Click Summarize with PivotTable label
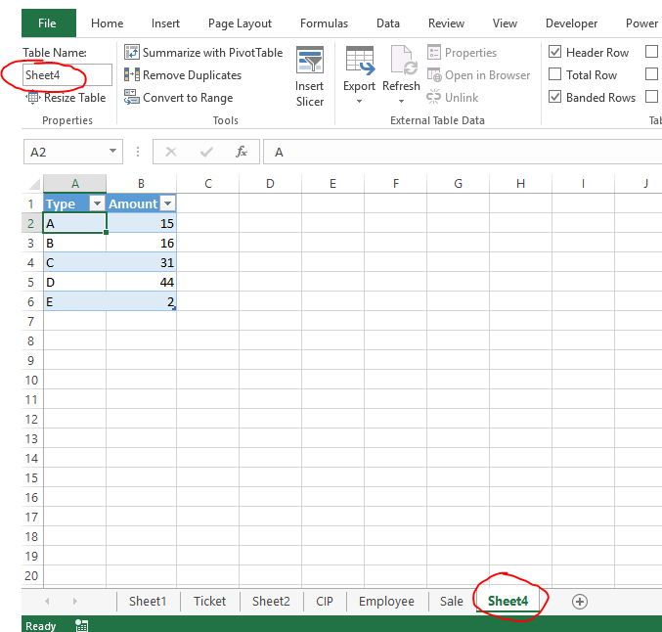This screenshot has width=662, height=632. (x=212, y=53)
